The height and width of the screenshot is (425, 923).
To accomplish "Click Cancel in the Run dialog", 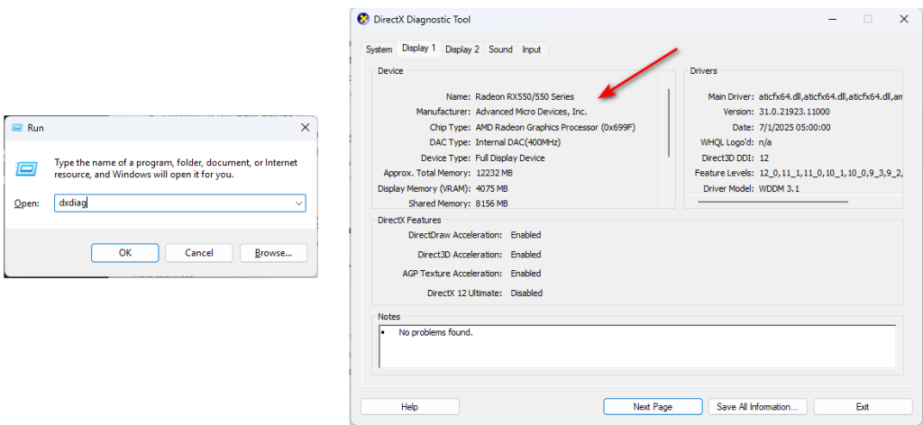I will pyautogui.click(x=199, y=253).
